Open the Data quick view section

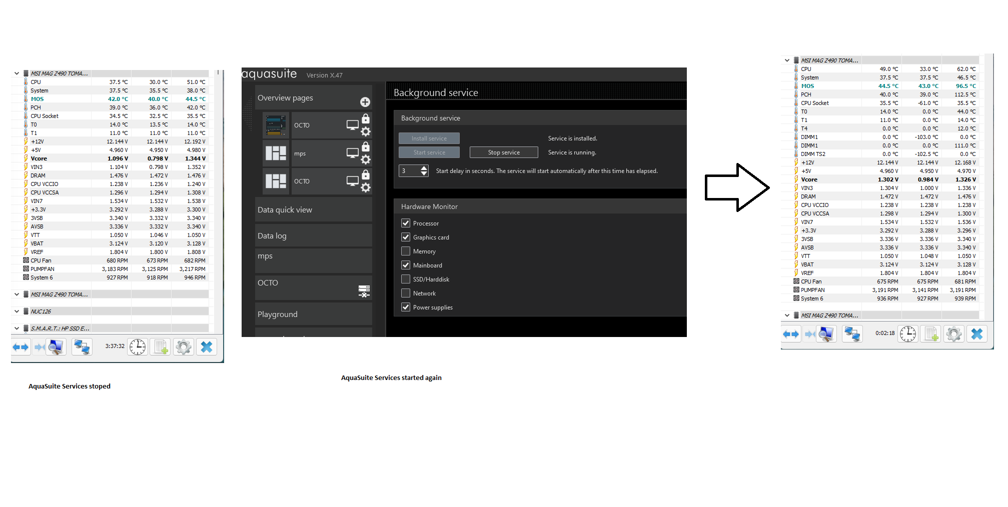tap(313, 210)
